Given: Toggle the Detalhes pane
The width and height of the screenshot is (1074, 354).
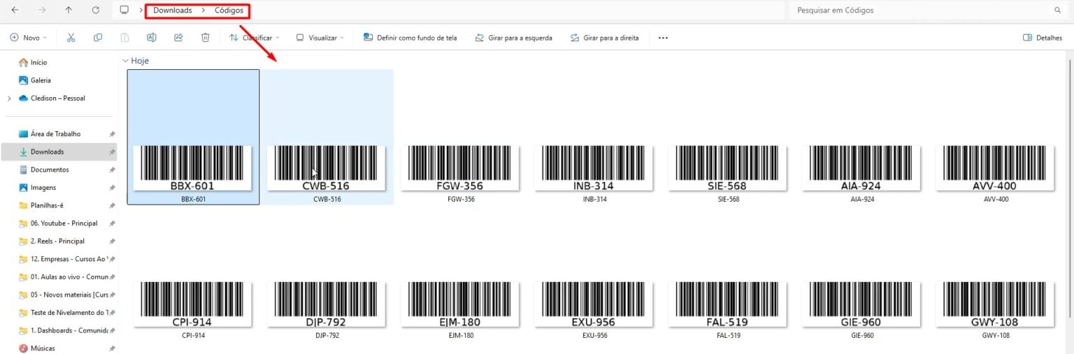Looking at the screenshot, I should pyautogui.click(x=1042, y=38).
